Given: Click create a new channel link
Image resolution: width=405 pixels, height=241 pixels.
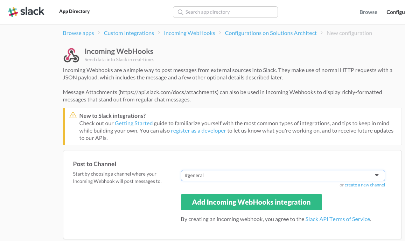Looking at the screenshot, I should pyautogui.click(x=365, y=185).
